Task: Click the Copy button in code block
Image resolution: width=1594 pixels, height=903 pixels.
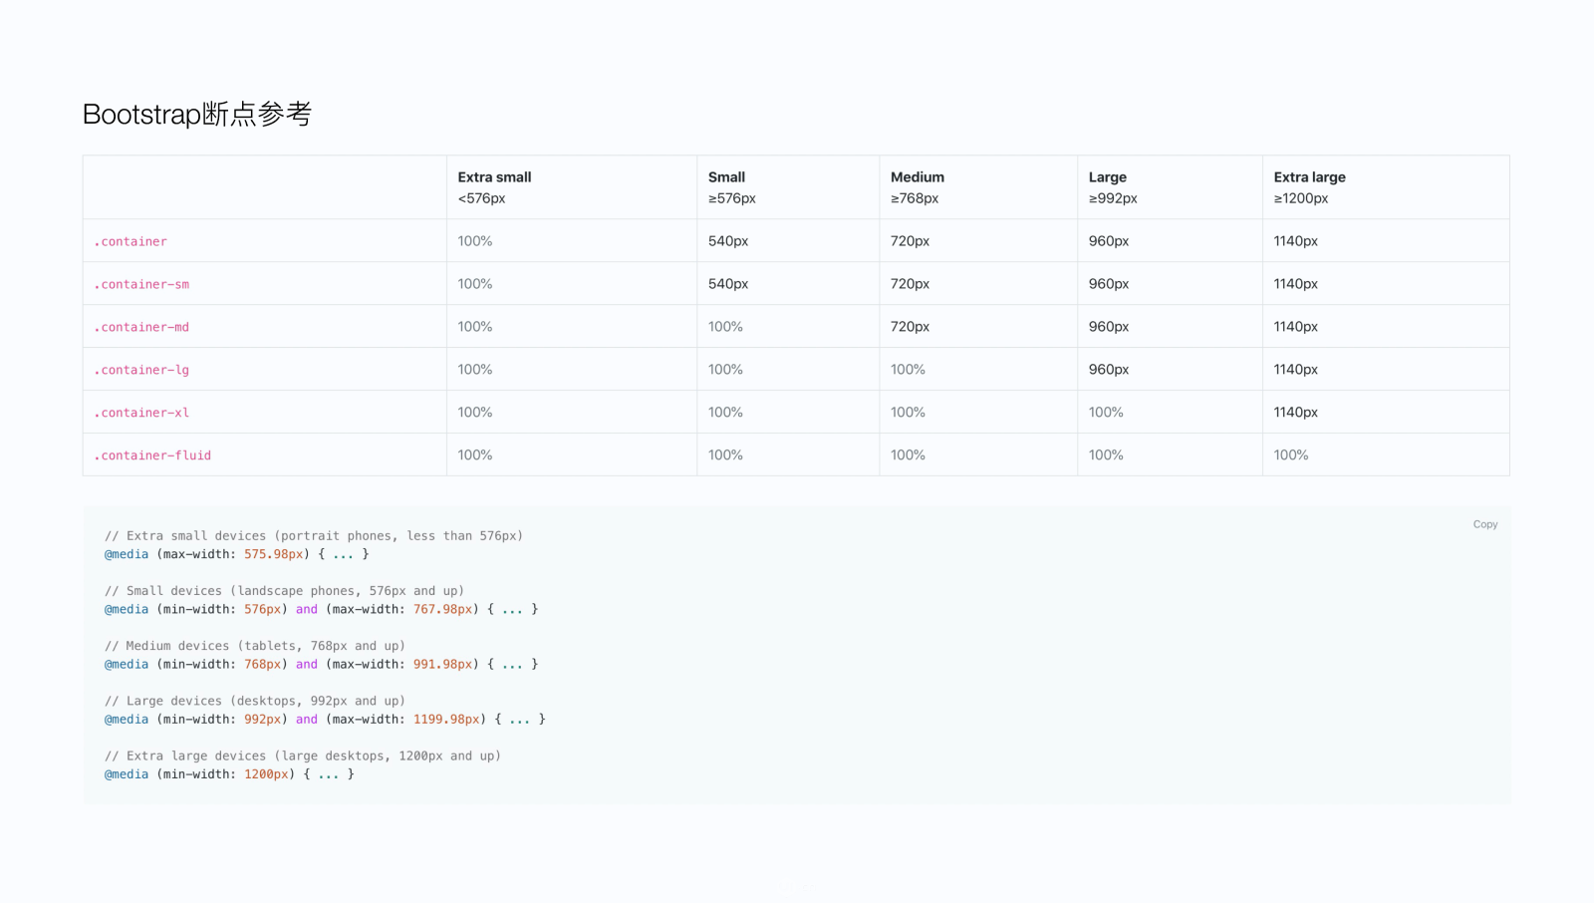Action: [1484, 524]
